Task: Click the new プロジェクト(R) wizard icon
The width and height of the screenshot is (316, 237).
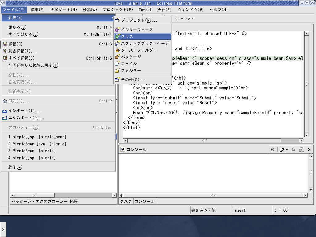Action: [x=117, y=20]
